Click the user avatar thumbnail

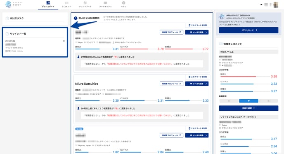pyautogui.click(x=276, y=5)
